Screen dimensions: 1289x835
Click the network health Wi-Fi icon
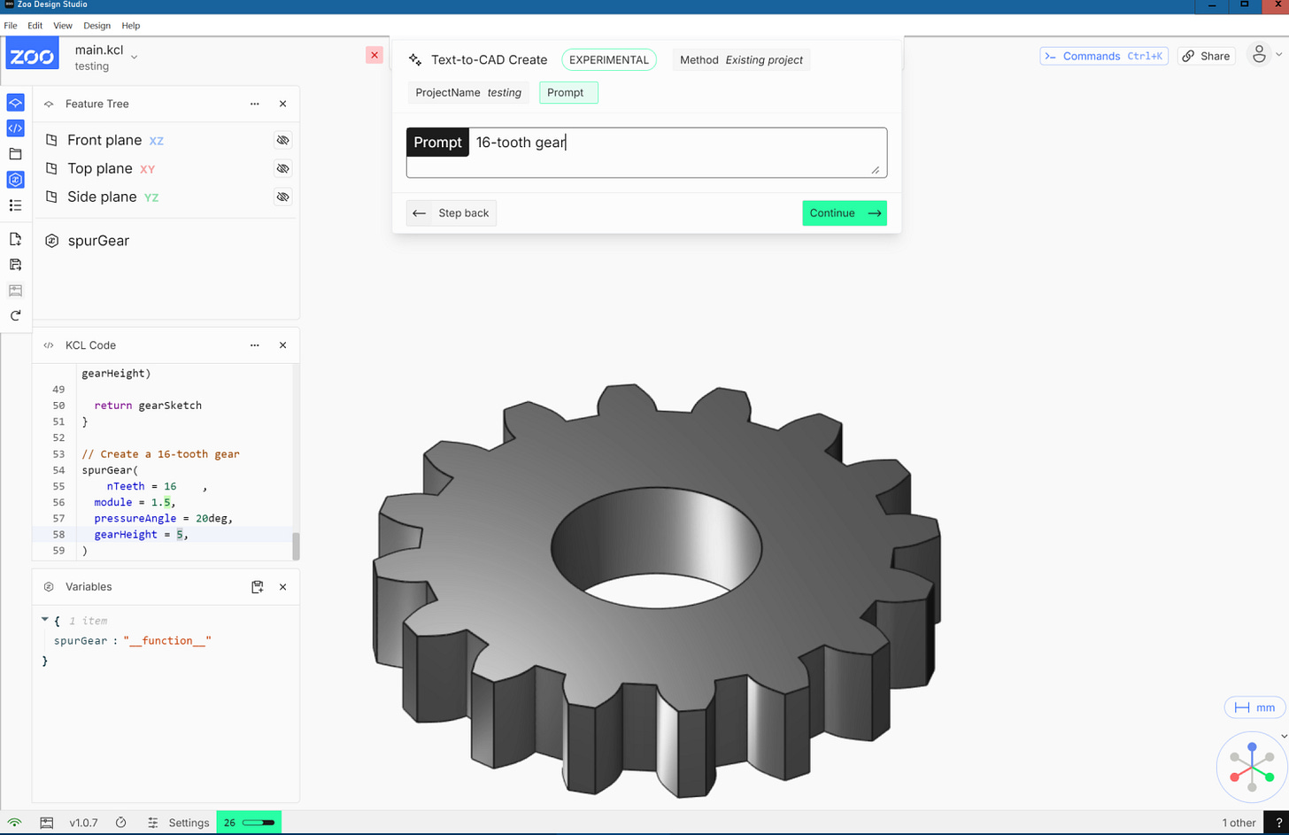pyautogui.click(x=15, y=823)
